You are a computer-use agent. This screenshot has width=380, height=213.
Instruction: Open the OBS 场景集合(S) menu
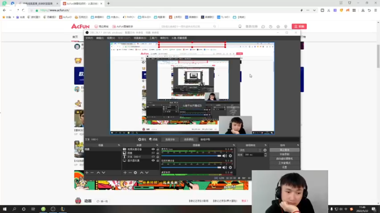(140, 38)
